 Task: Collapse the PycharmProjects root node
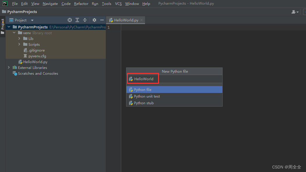pyautogui.click(x=9, y=27)
